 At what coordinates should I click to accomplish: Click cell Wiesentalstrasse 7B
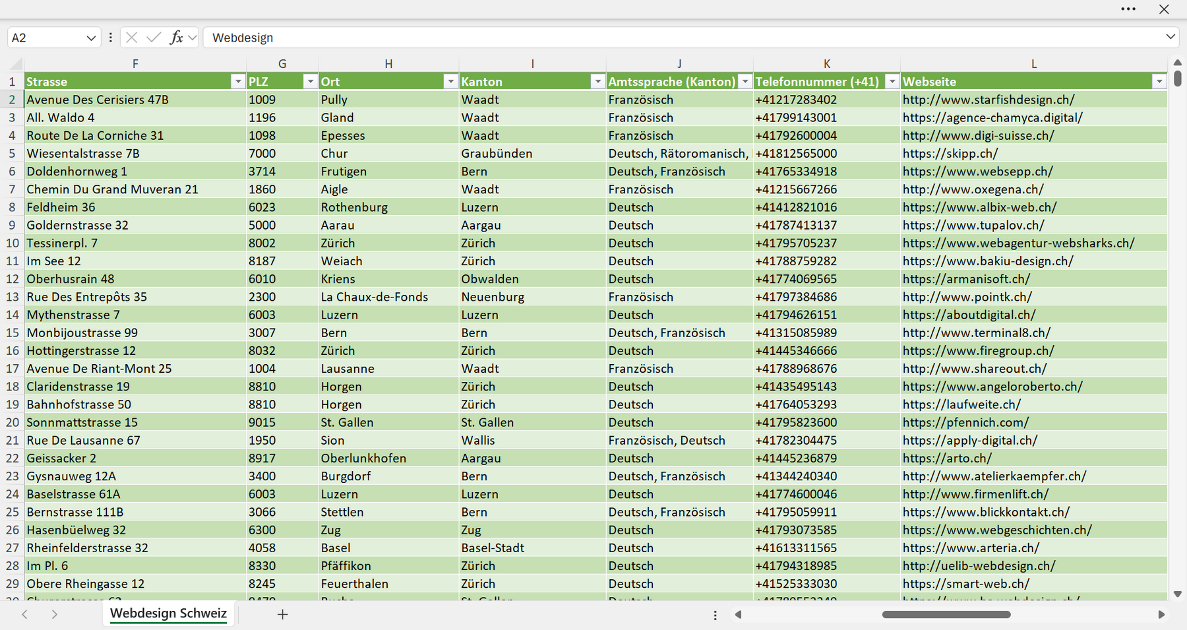point(135,153)
